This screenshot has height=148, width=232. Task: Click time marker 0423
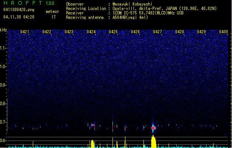[x=69, y=32]
